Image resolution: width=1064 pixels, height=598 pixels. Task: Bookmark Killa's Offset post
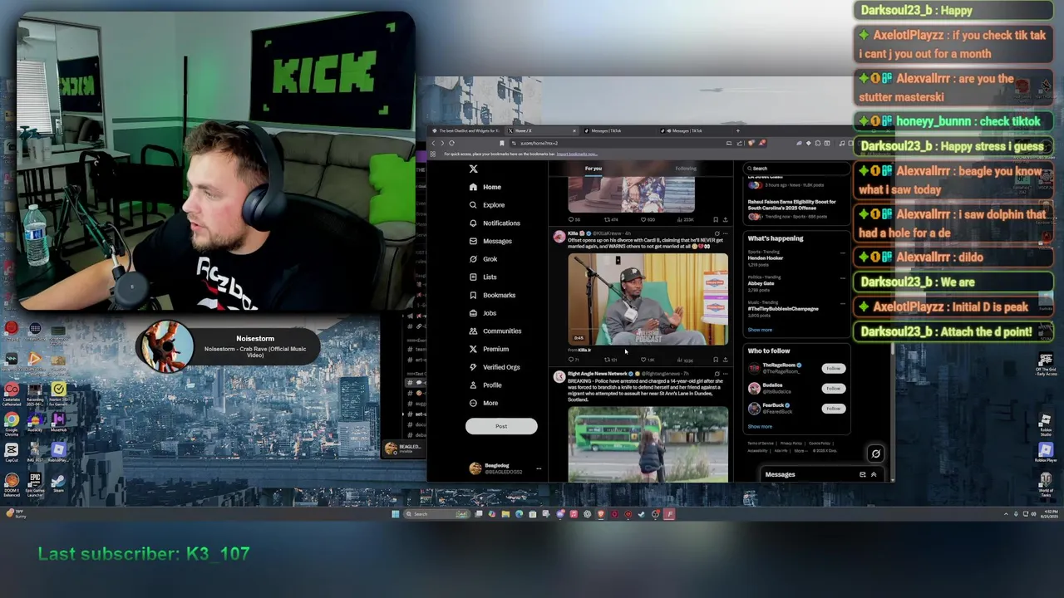click(716, 360)
